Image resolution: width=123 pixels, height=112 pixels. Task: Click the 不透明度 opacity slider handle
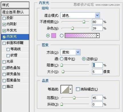pos(84,22)
